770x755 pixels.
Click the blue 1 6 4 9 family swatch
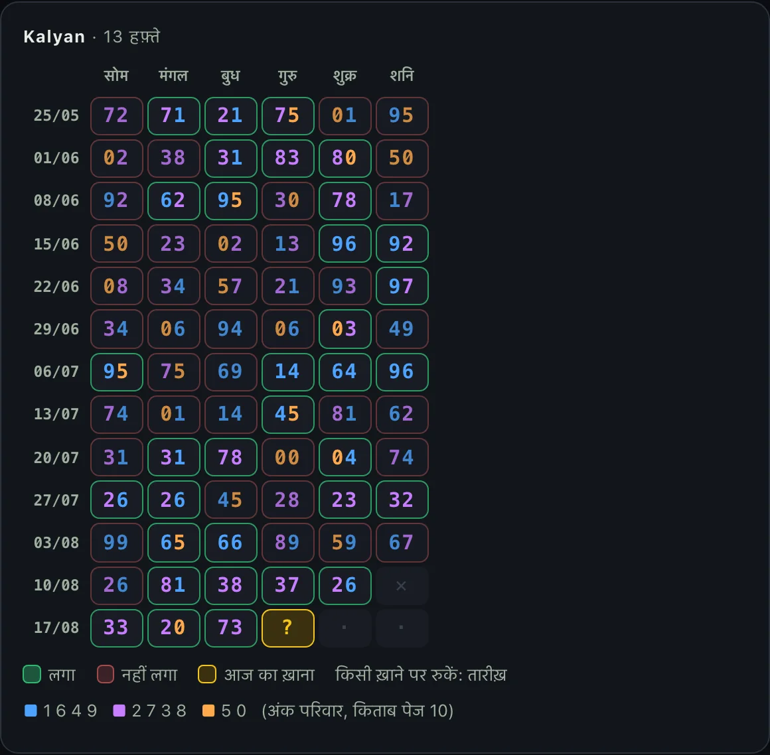[31, 711]
